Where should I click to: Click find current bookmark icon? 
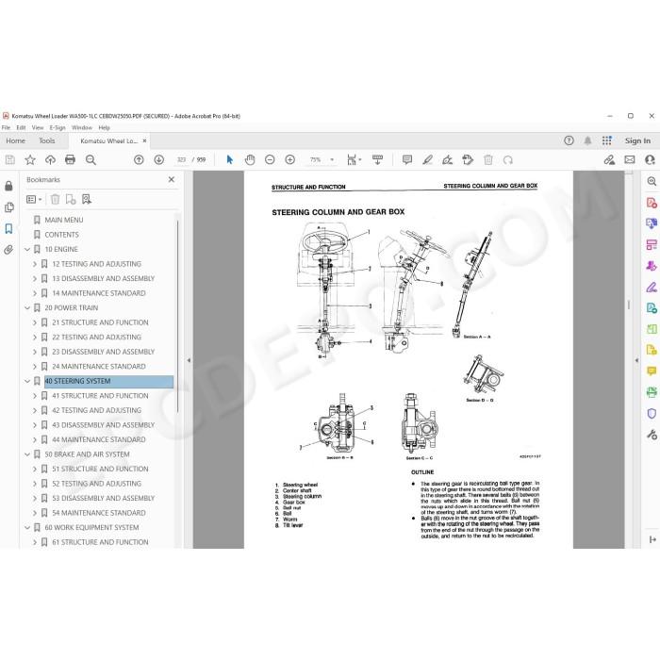[87, 199]
